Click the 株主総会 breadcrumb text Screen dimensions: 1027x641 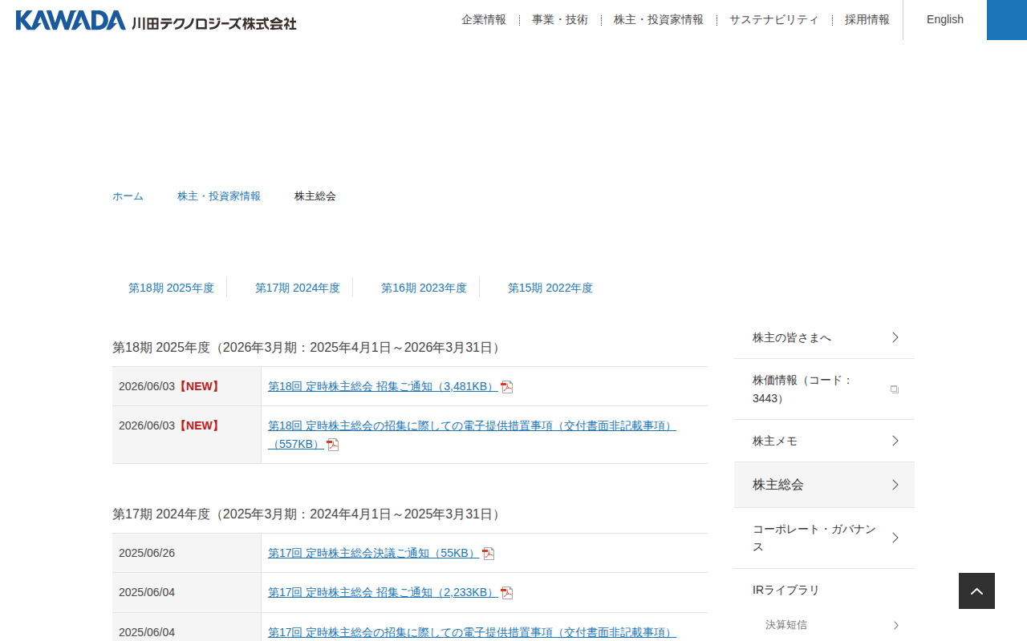pos(315,196)
